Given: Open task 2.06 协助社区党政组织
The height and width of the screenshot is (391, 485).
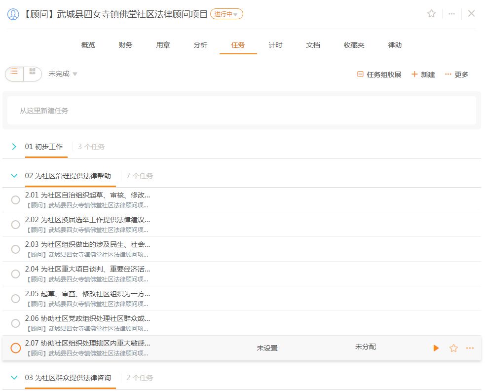Looking at the screenshot, I should 87,318.
